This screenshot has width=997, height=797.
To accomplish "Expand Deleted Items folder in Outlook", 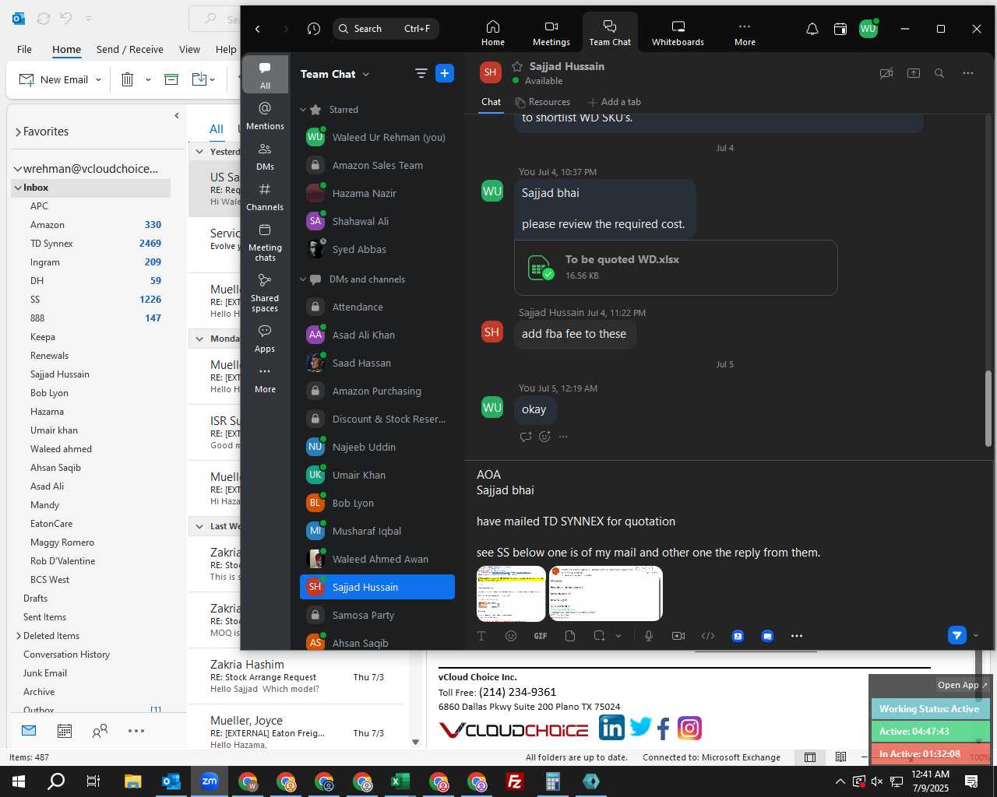I will point(19,636).
